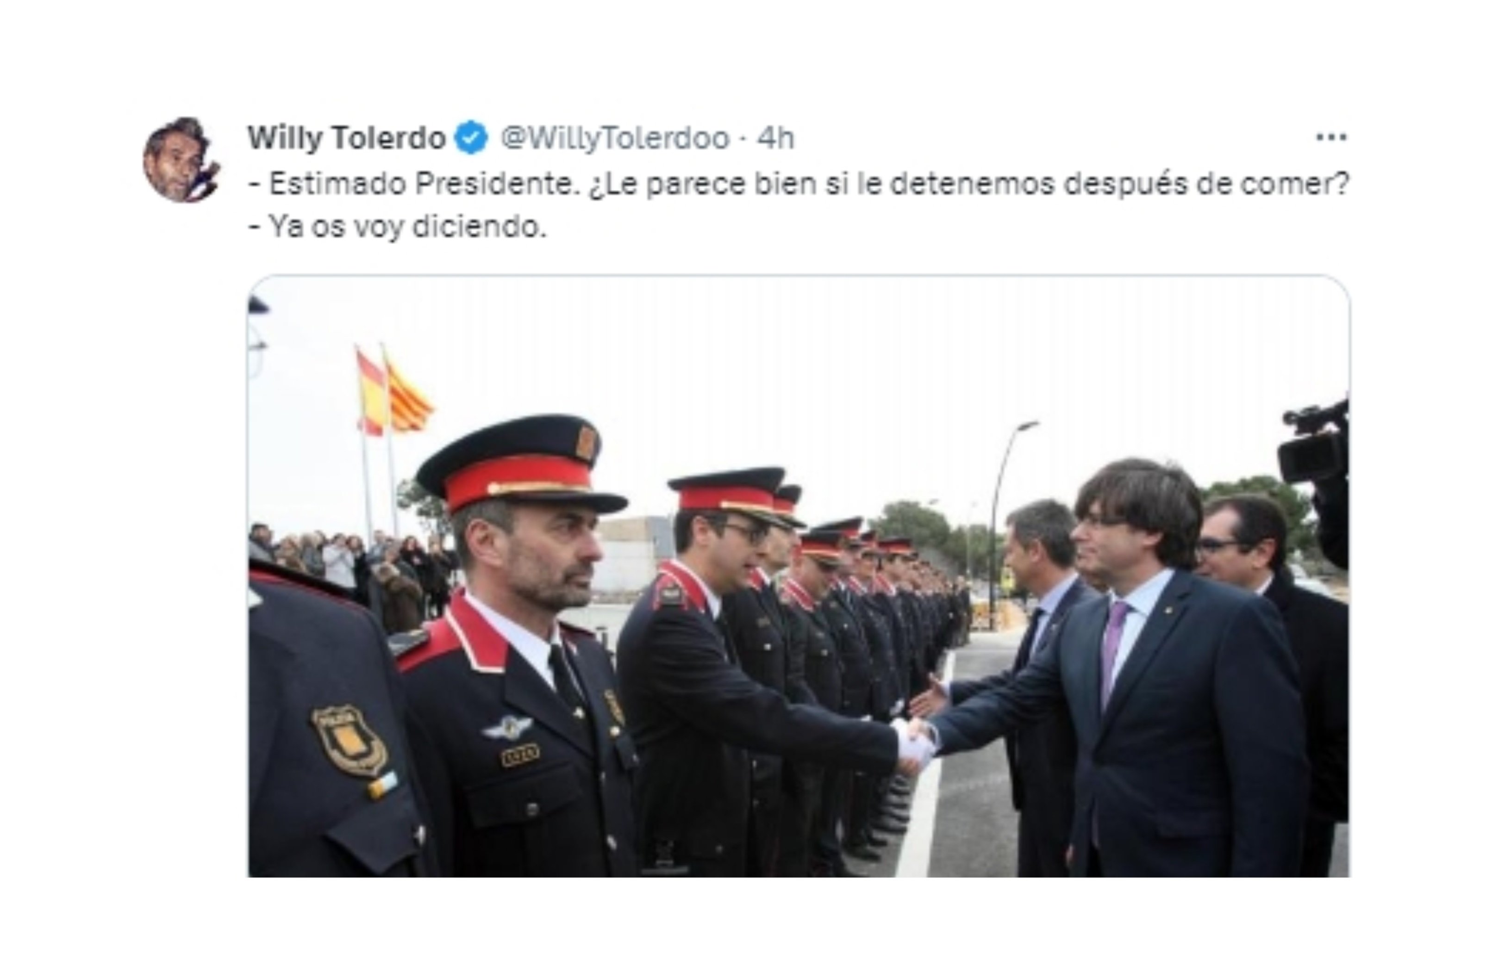1511x959 pixels.
Task: Click the Willy Tolerdo display name
Action: (x=346, y=138)
